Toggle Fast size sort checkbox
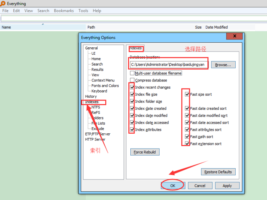The image size is (267, 200). coord(187,94)
